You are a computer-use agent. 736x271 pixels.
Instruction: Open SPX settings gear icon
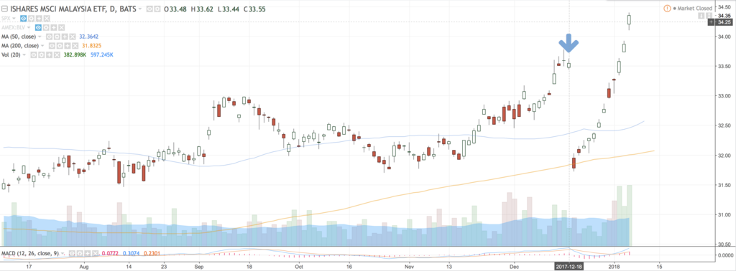31,18
